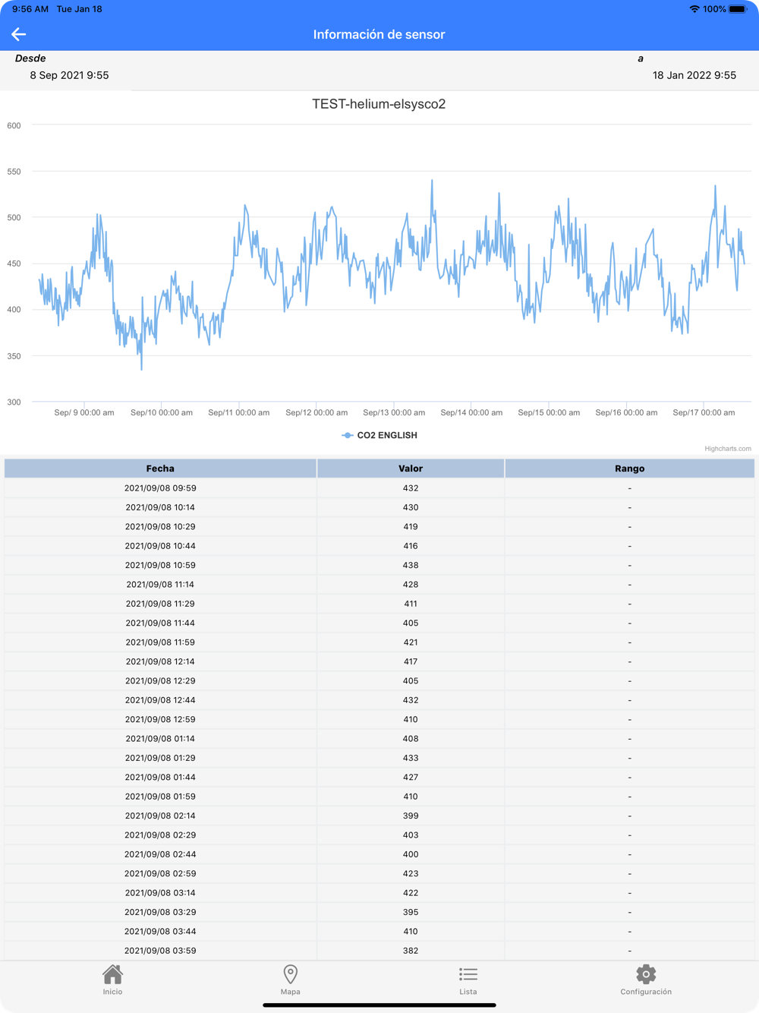The image size is (759, 1013).
Task: Open the Inicio home tab
Action: click(112, 980)
